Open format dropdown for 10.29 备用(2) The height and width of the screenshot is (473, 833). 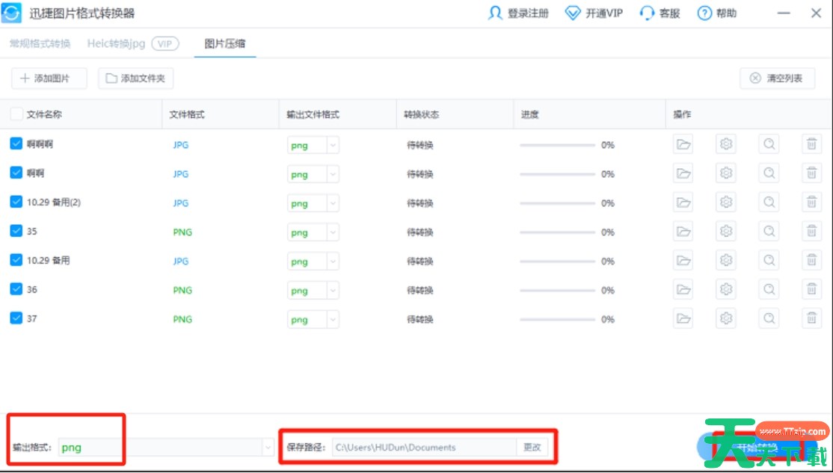[332, 203]
